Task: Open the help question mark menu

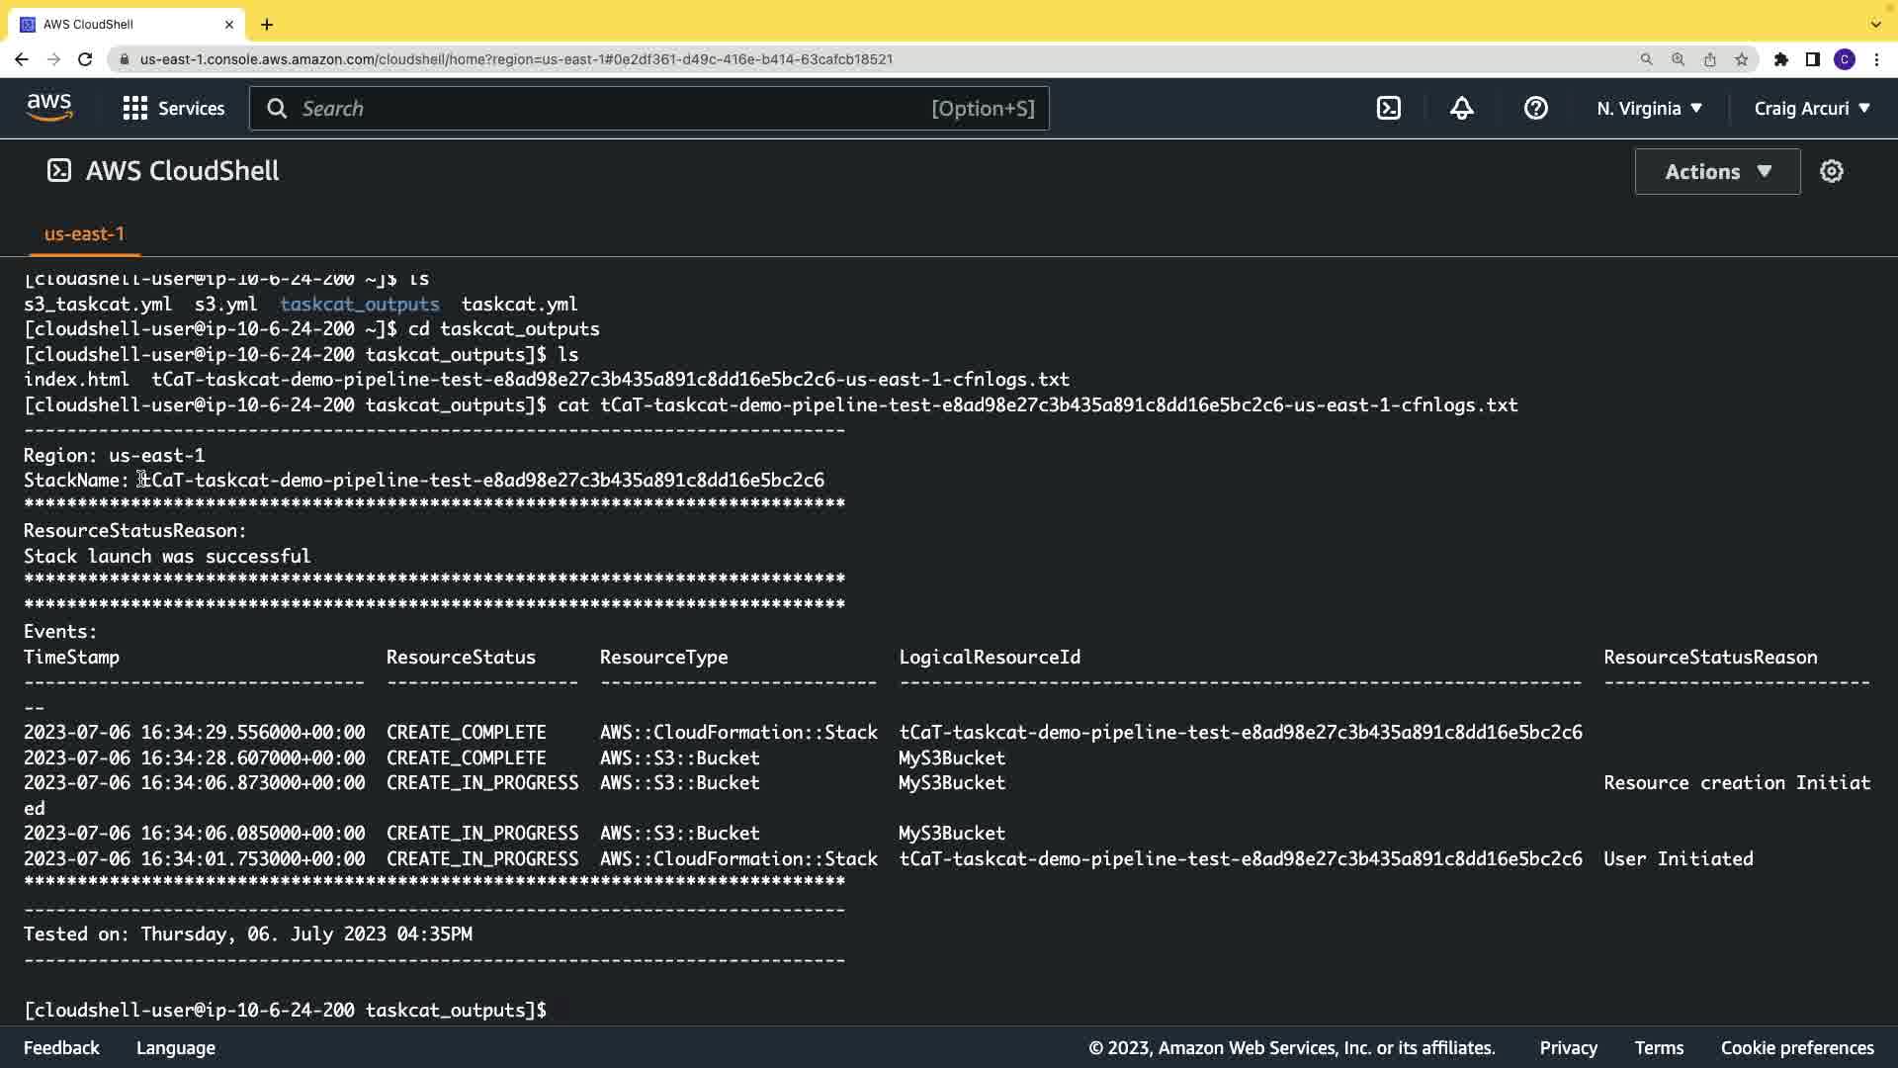Action: [x=1535, y=109]
